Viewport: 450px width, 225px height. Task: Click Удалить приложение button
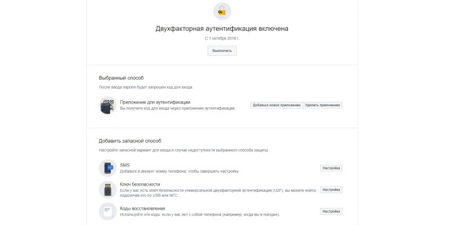point(322,105)
